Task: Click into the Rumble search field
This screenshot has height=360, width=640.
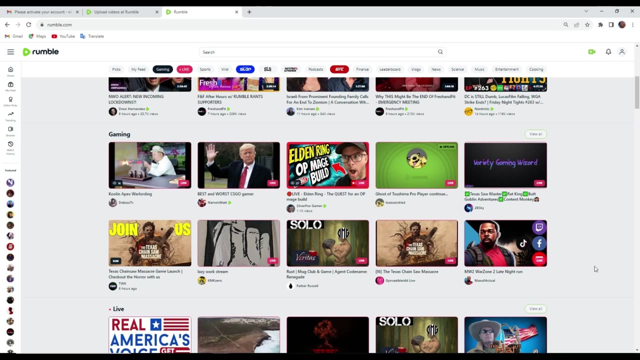Action: pyautogui.click(x=317, y=52)
